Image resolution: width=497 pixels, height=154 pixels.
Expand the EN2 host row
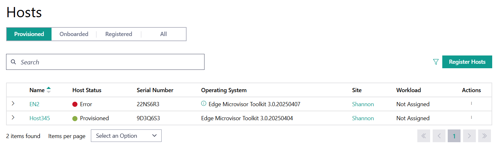[x=13, y=104]
